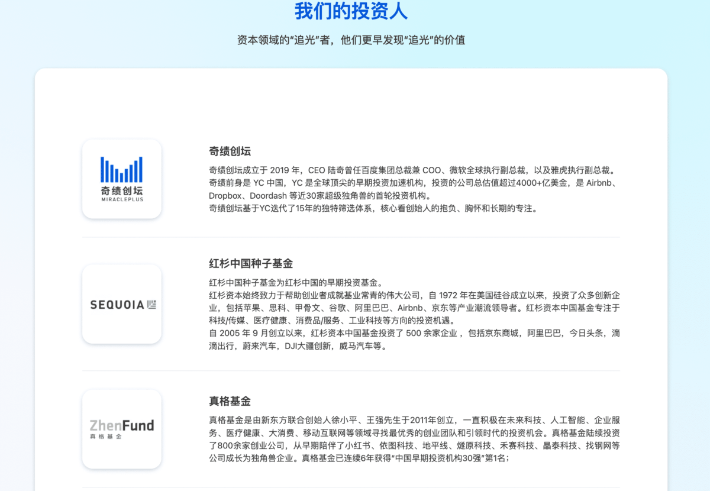Click the 奇绩创坛 MiraclePlus logo card
Screen dimensions: 710x491
[122, 179]
